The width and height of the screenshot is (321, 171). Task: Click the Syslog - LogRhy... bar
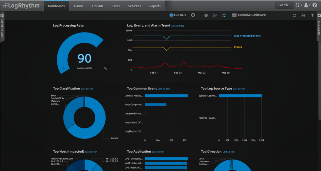tap(240, 96)
